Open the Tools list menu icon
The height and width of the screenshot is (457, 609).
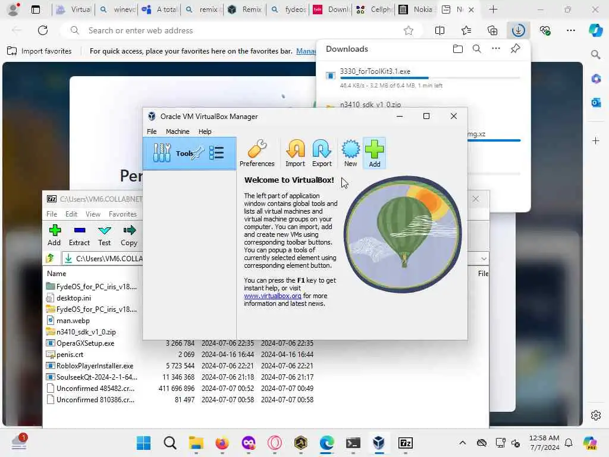point(216,153)
